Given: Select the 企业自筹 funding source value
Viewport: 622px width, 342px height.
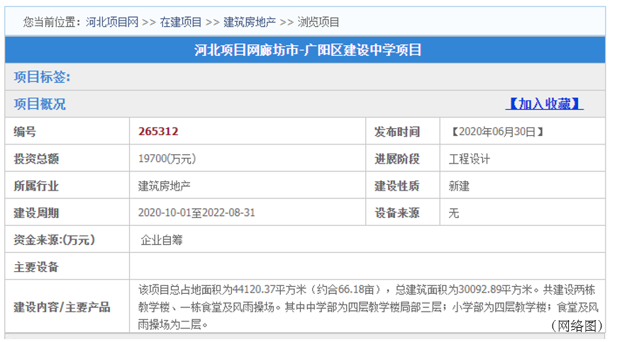Looking at the screenshot, I should (163, 240).
